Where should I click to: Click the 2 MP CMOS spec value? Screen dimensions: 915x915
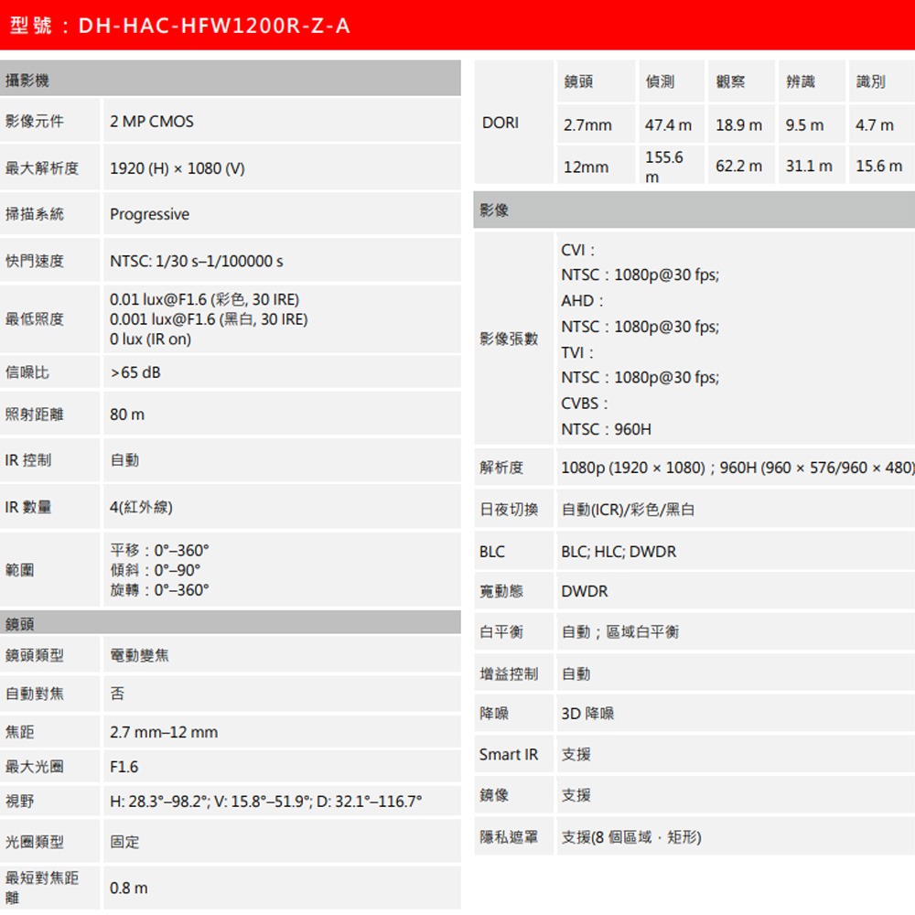154,121
